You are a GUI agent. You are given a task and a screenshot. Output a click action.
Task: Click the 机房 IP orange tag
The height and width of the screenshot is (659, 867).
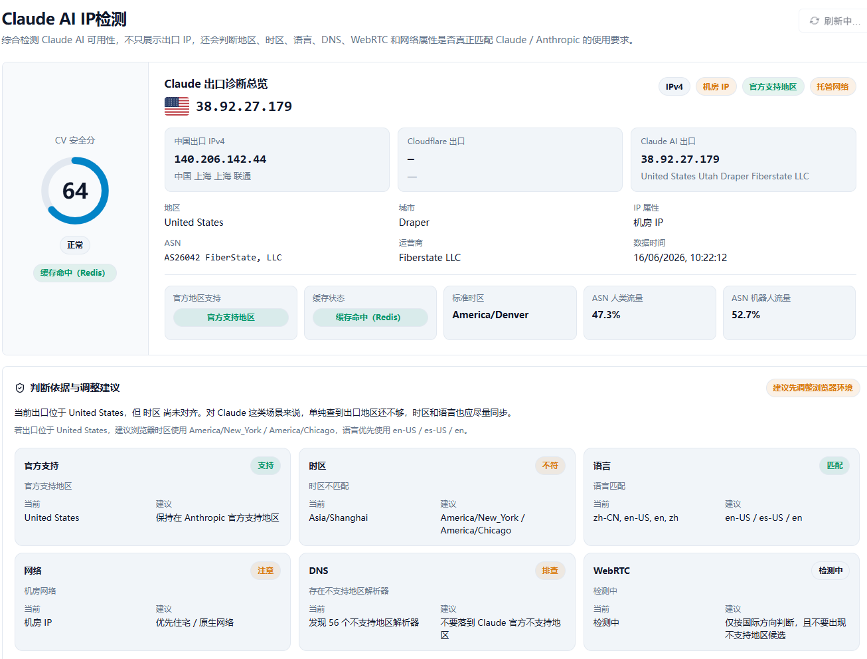point(716,87)
